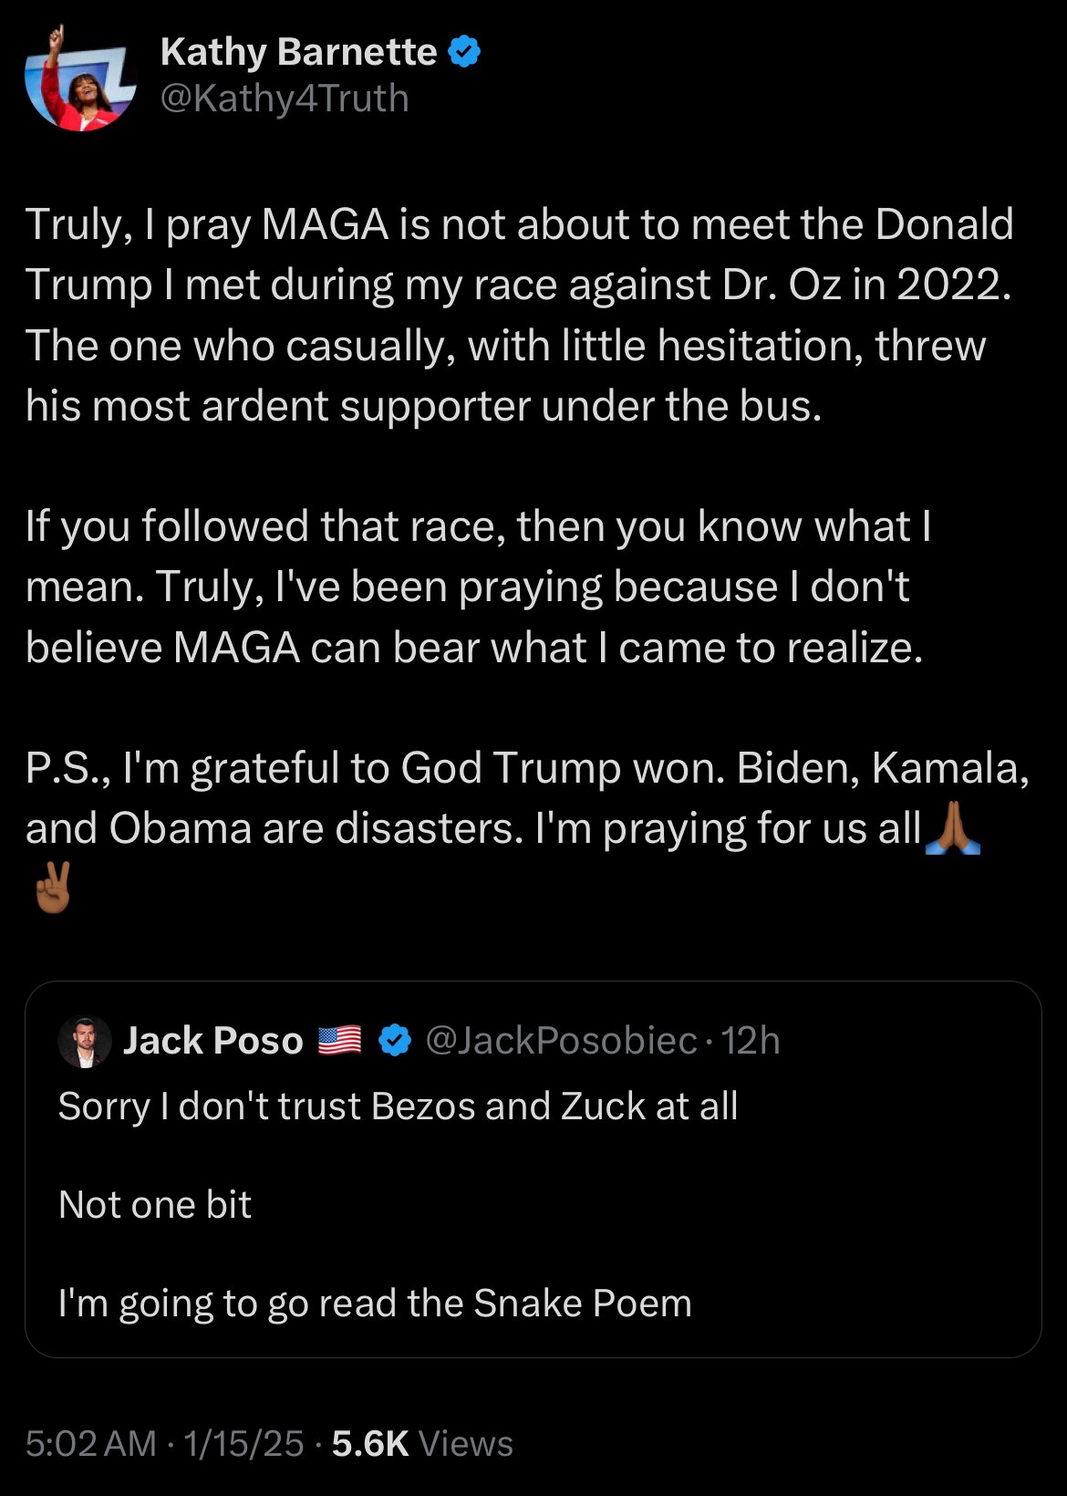Open the 5:02 AM 1/15/25 timestamp
The height and width of the screenshot is (1496, 1067).
(164, 1444)
